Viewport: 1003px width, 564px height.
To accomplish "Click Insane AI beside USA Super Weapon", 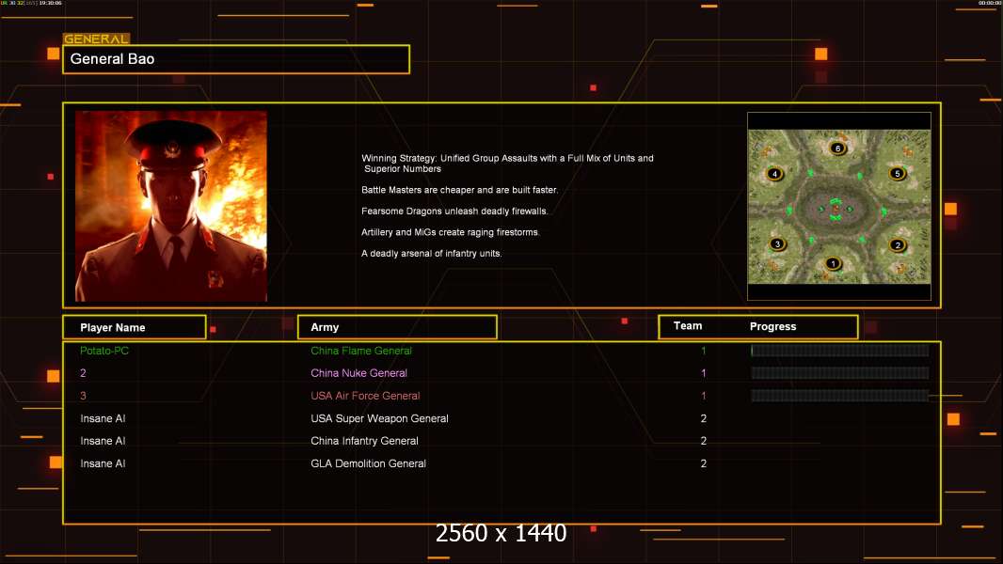I will [103, 418].
